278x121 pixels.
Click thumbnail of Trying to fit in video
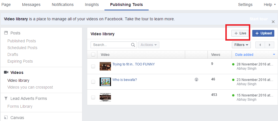105,66
